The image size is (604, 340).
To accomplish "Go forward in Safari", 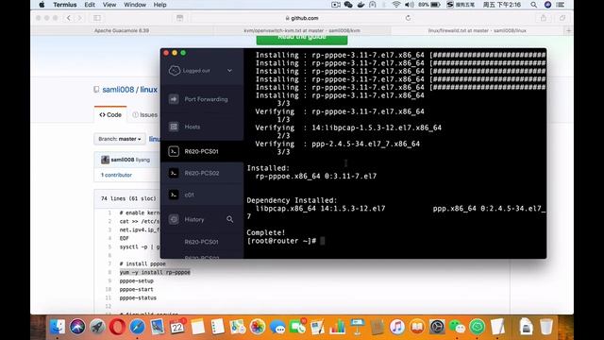I will point(79,18).
